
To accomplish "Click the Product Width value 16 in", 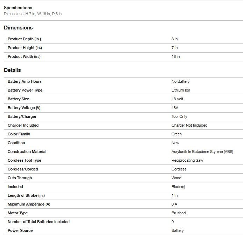I will 175,57.
